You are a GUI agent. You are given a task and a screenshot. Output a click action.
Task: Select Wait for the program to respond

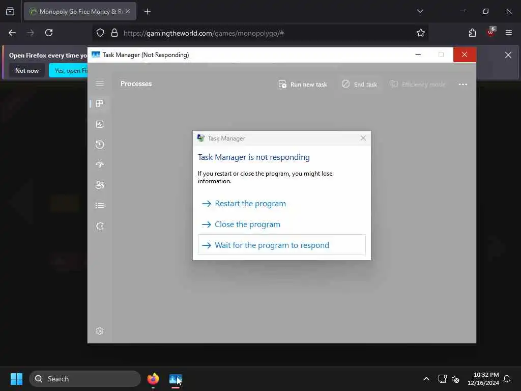tap(281, 245)
